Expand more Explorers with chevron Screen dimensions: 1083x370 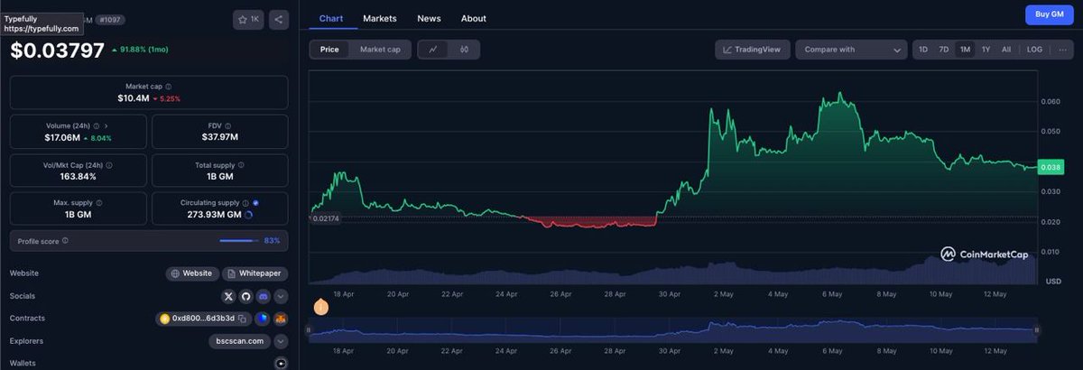(x=281, y=341)
